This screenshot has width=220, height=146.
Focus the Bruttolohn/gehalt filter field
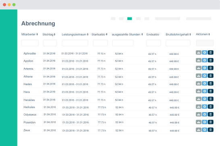coord(178,43)
